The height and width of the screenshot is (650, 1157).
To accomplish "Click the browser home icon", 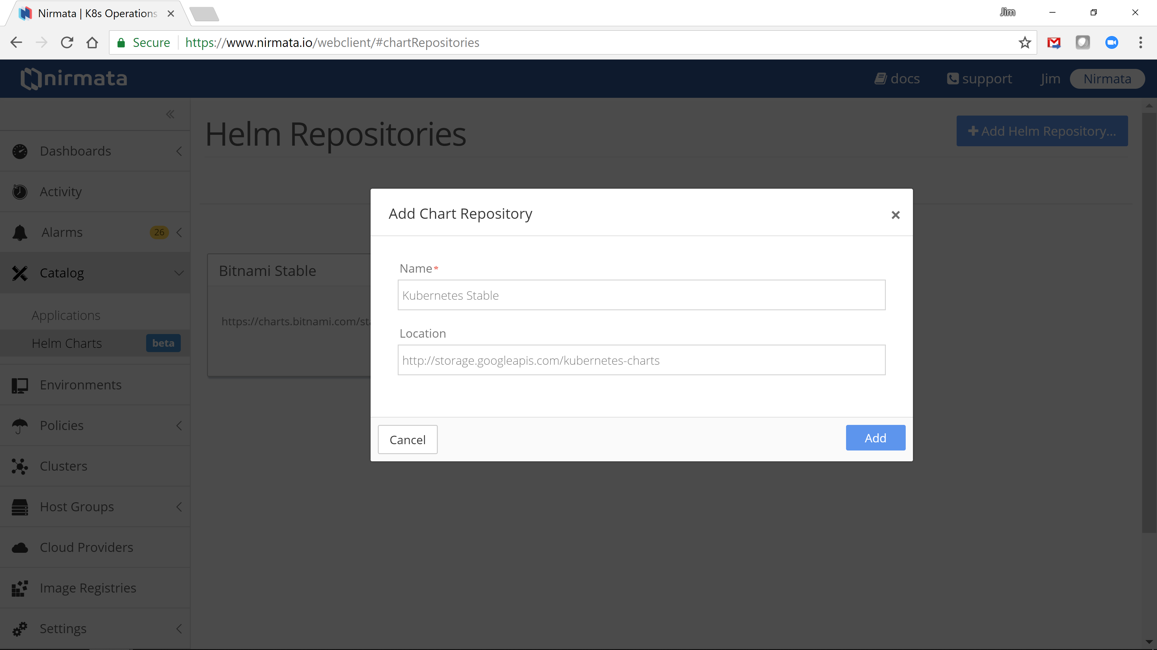I will (x=92, y=43).
